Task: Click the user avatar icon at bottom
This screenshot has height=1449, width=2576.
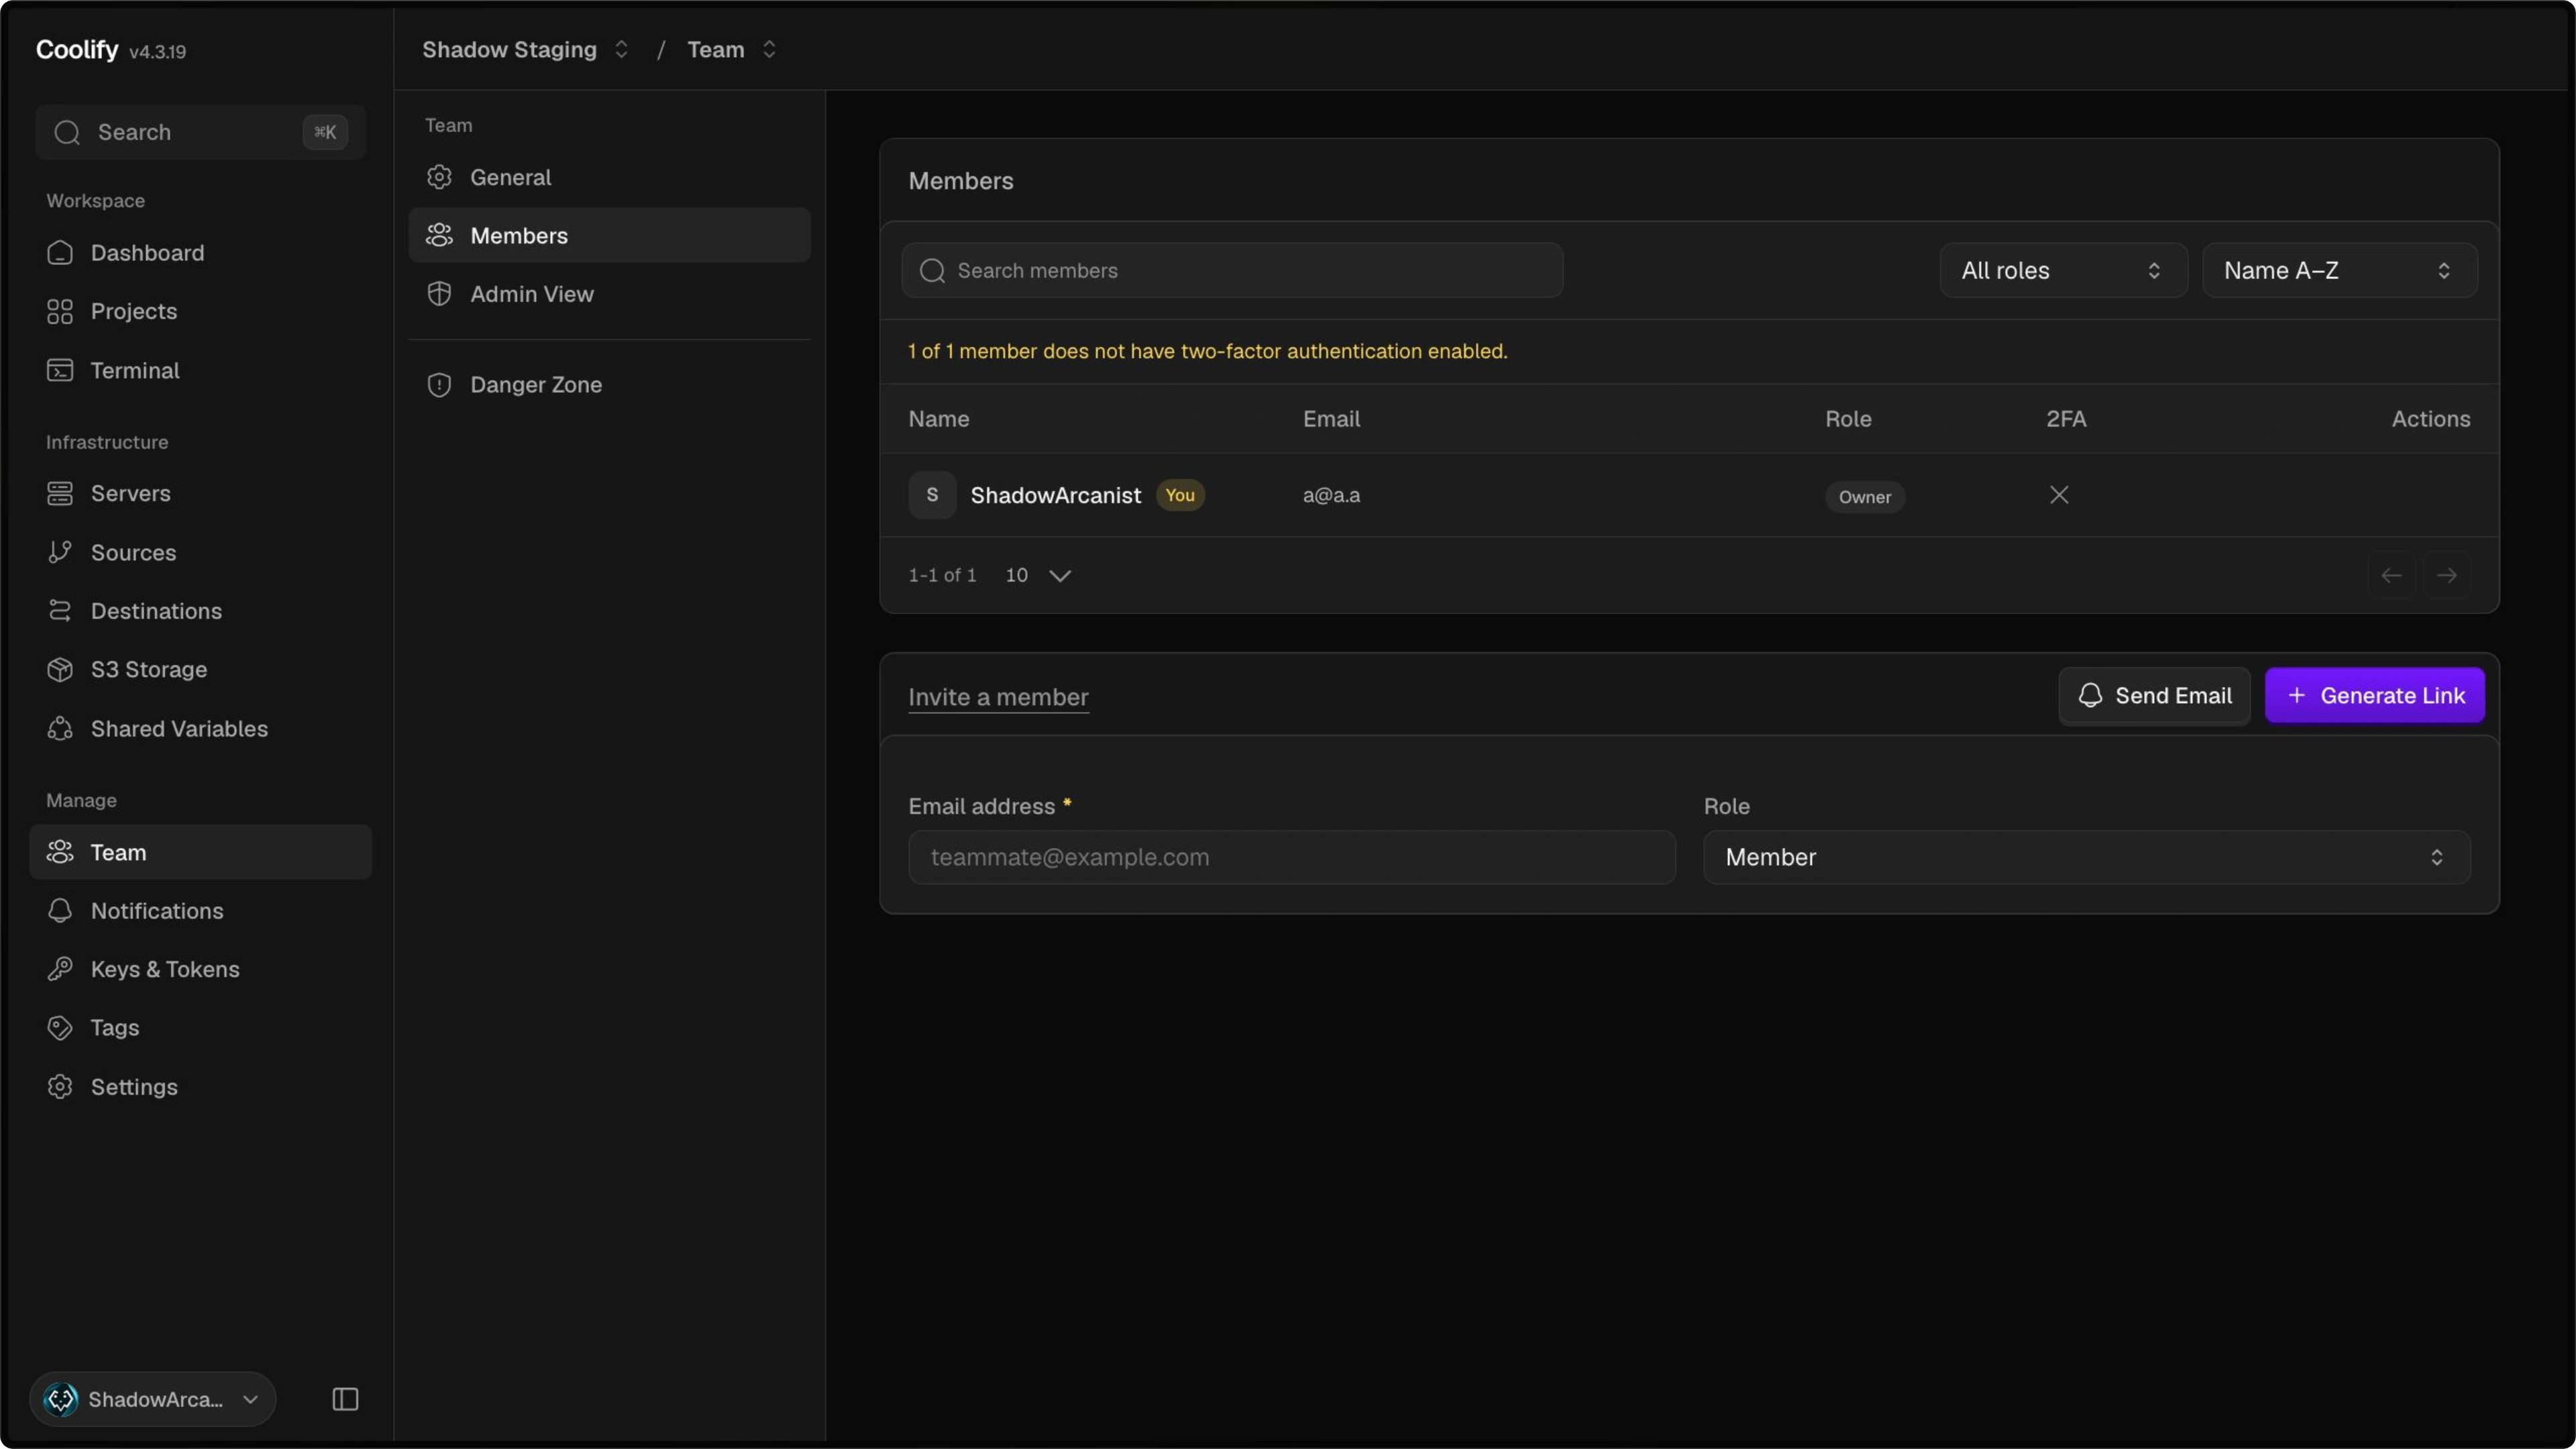Action: tap(61, 1399)
